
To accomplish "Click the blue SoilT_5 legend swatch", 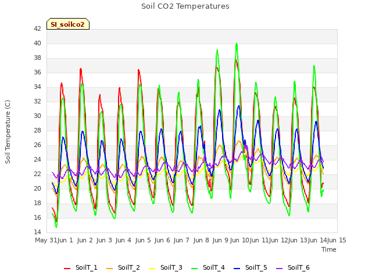I will tap(237, 269).
